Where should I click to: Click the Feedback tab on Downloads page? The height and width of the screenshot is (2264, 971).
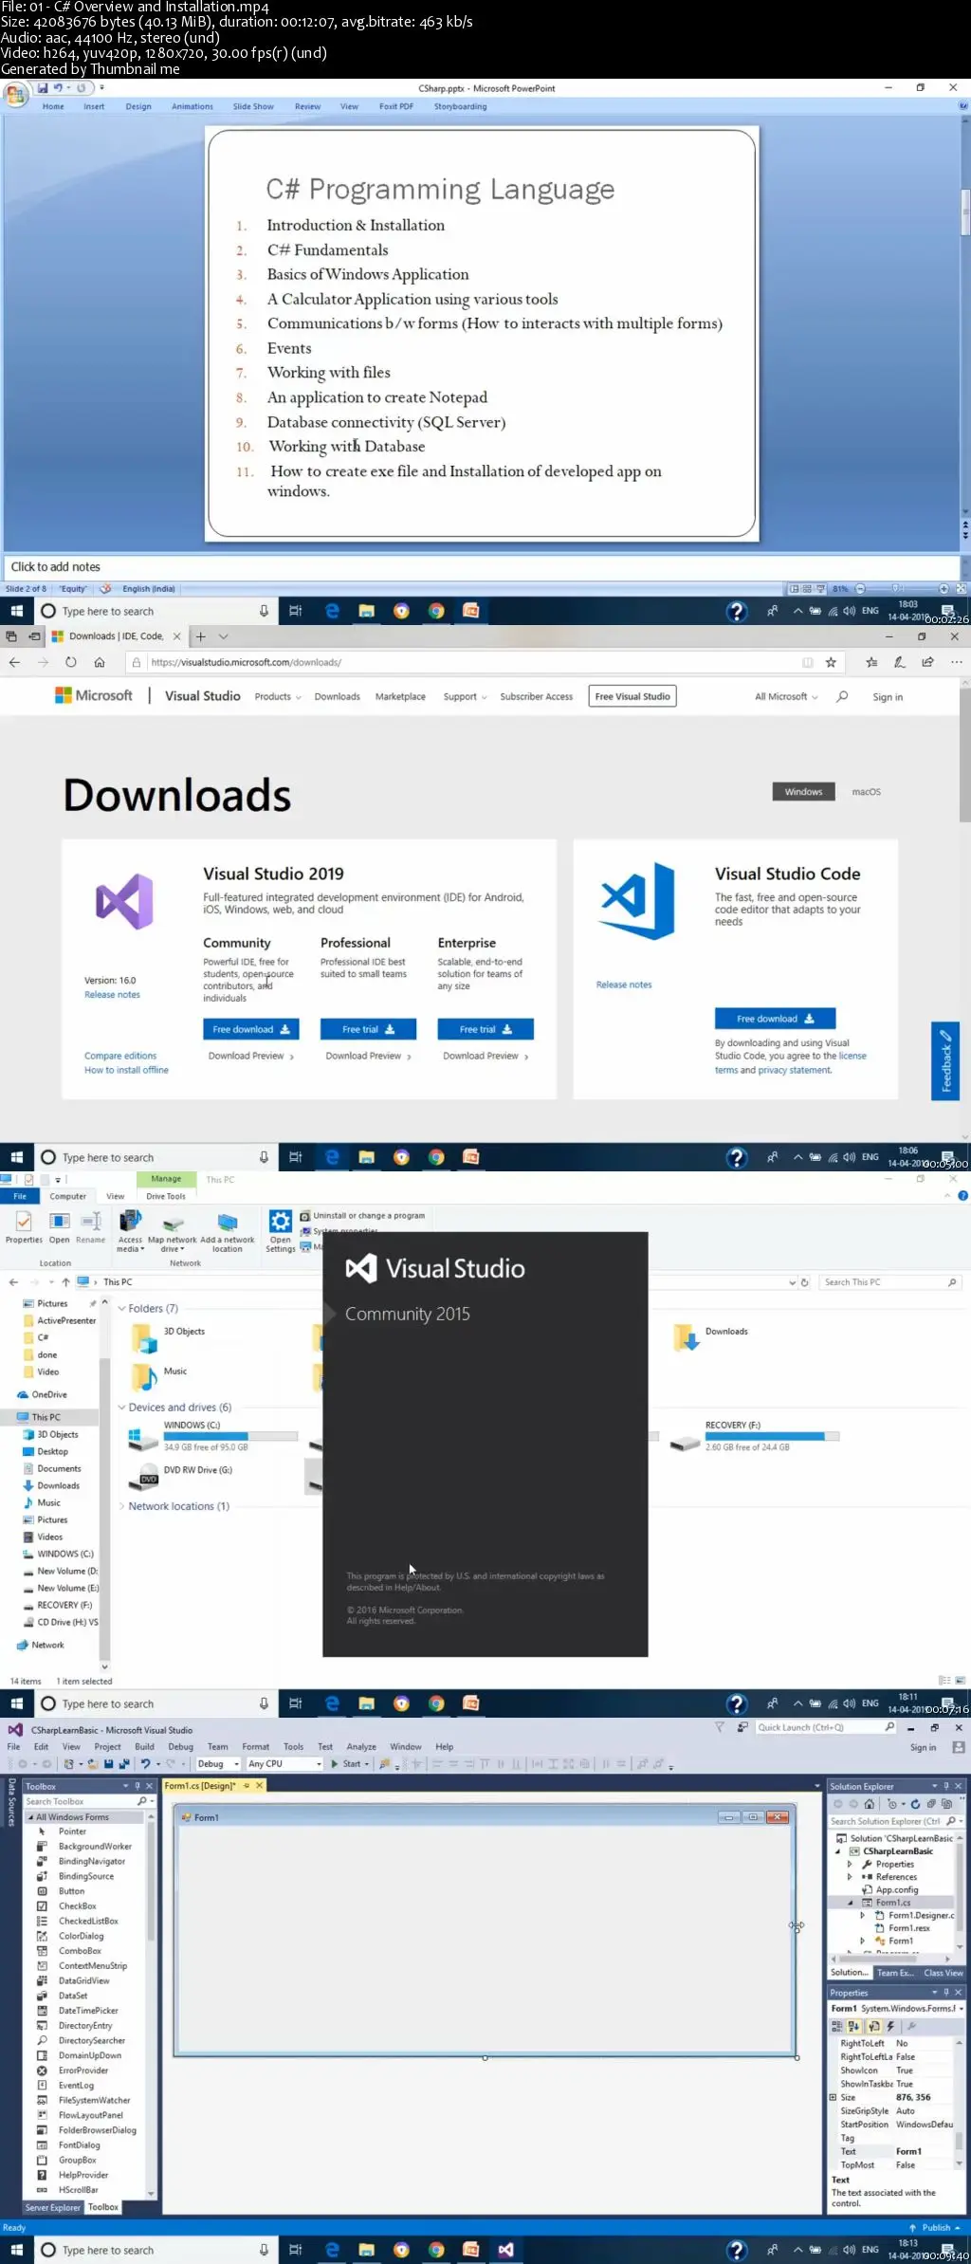click(x=945, y=1060)
